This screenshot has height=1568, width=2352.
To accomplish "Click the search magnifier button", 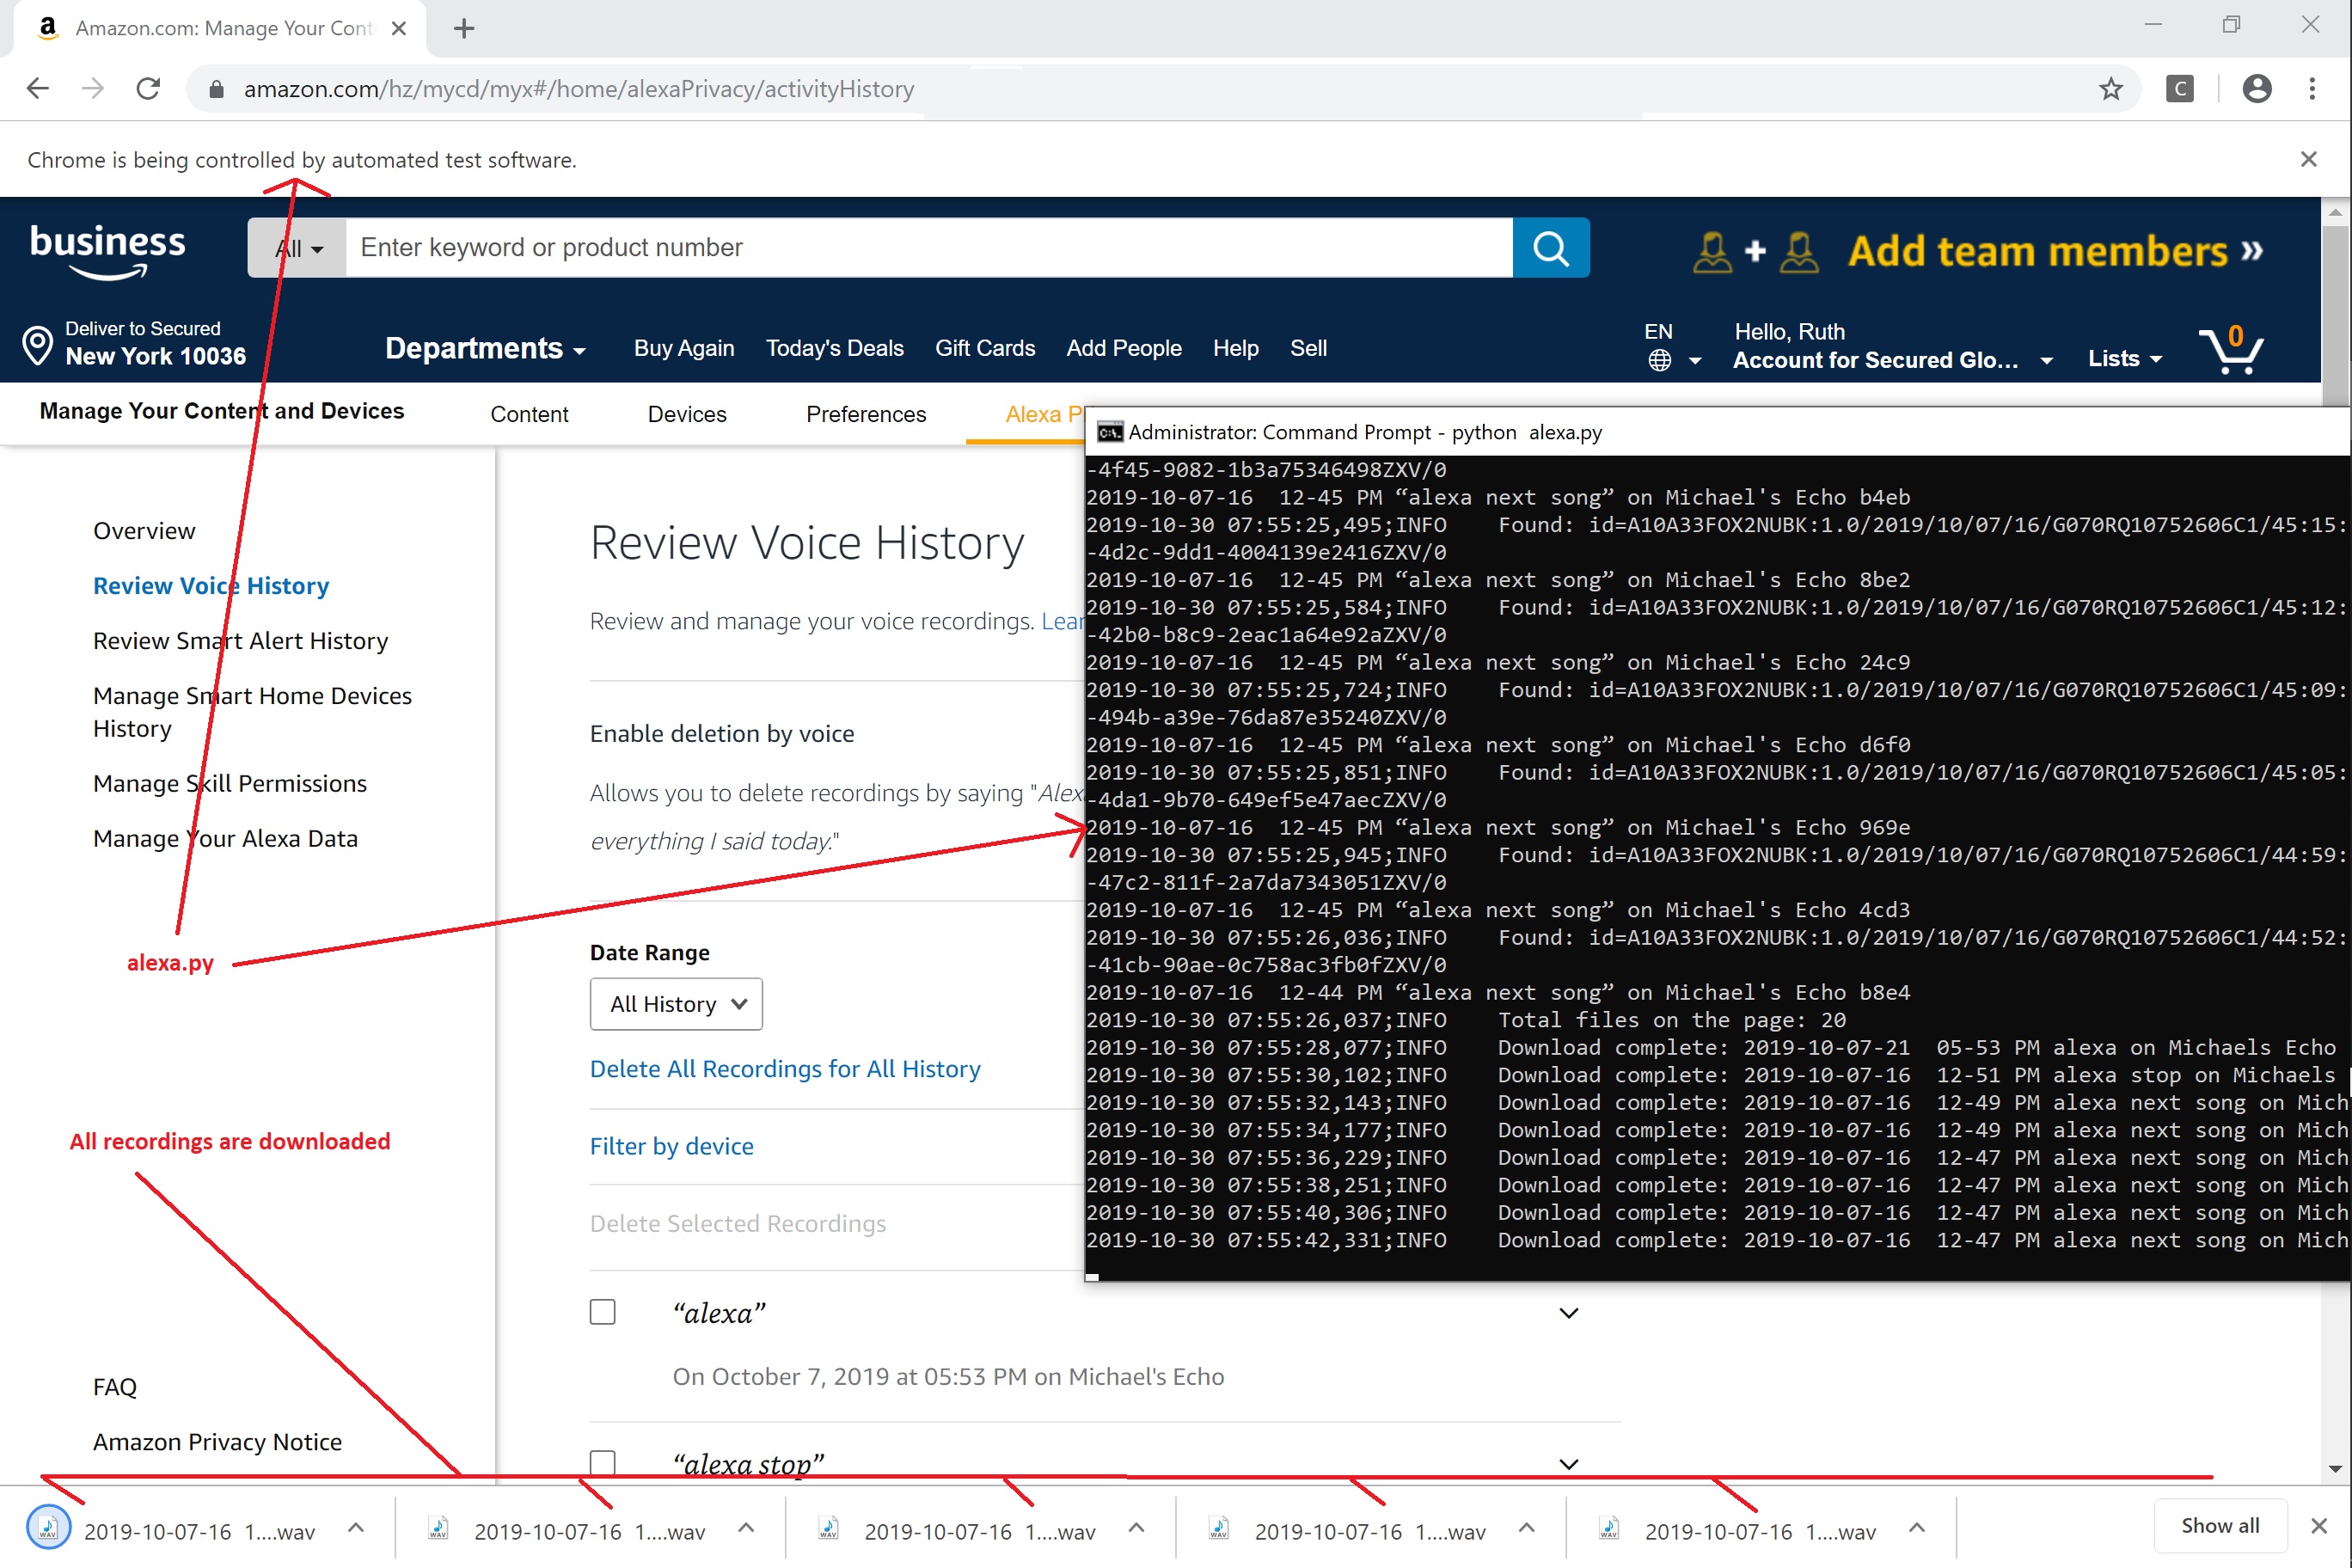I will point(1551,247).
